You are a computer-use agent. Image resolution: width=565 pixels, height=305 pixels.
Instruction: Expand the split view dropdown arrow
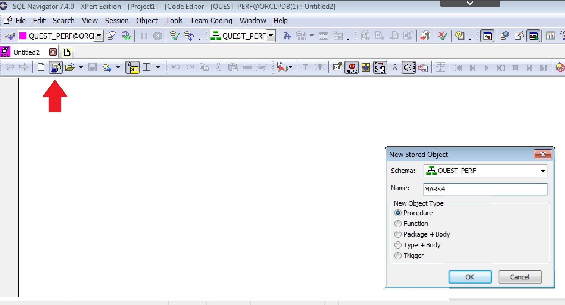coord(158,67)
